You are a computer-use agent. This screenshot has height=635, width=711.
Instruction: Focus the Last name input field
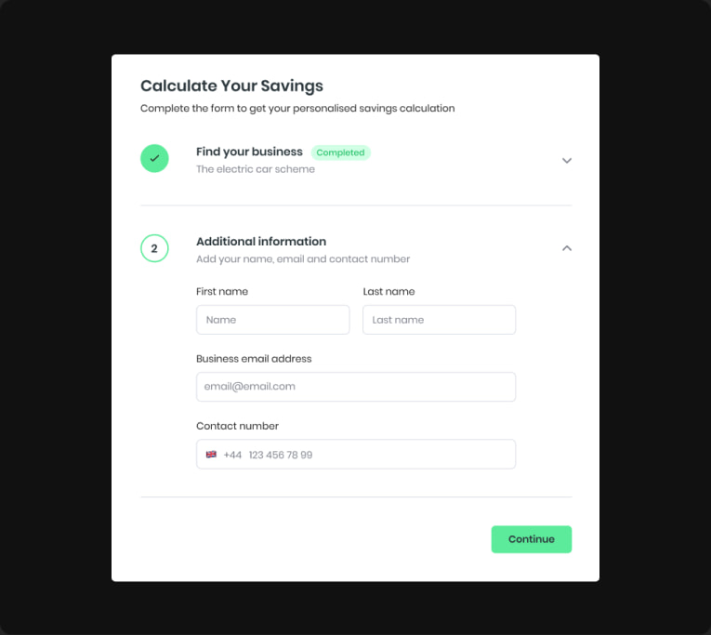439,320
